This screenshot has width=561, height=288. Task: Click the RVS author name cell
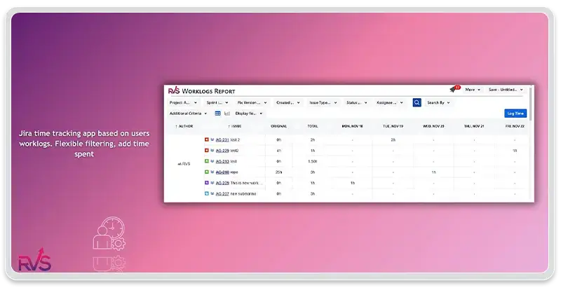click(184, 164)
